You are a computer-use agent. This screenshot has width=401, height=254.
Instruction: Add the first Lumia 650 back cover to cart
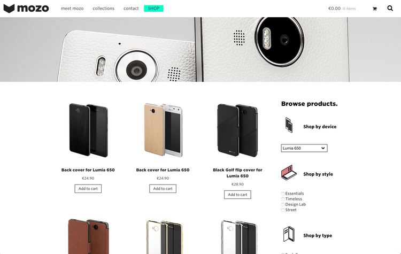[88, 189]
